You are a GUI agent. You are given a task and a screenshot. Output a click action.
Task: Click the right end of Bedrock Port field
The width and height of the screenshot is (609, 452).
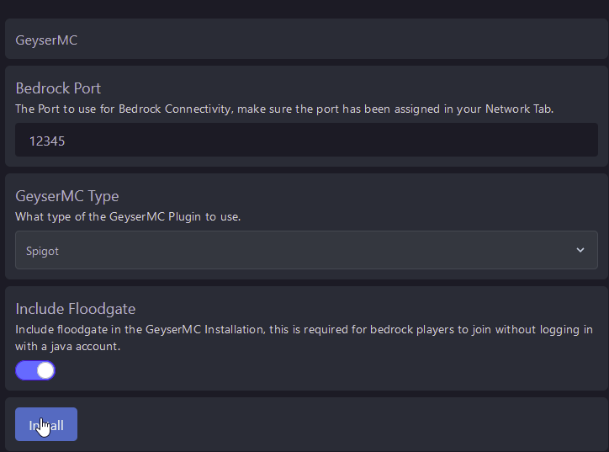[x=572, y=141]
